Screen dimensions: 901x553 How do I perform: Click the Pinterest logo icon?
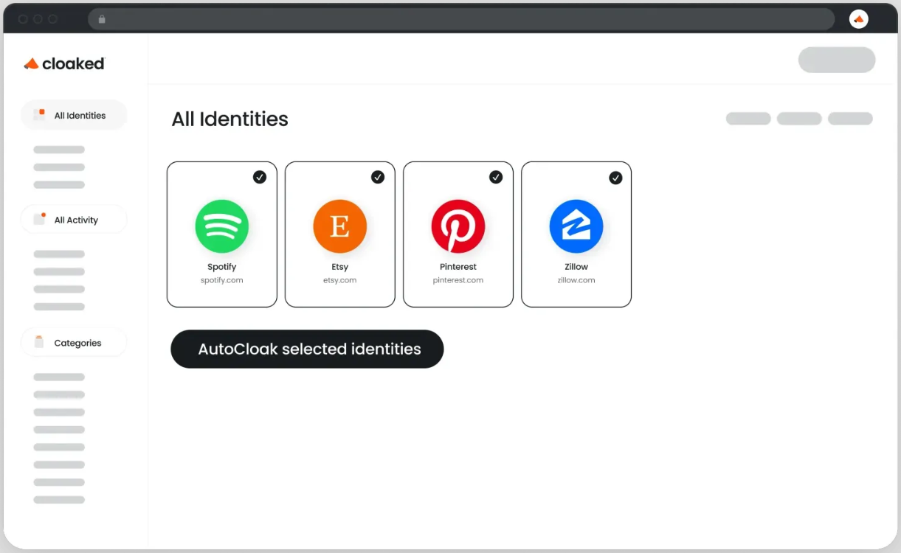click(x=458, y=226)
